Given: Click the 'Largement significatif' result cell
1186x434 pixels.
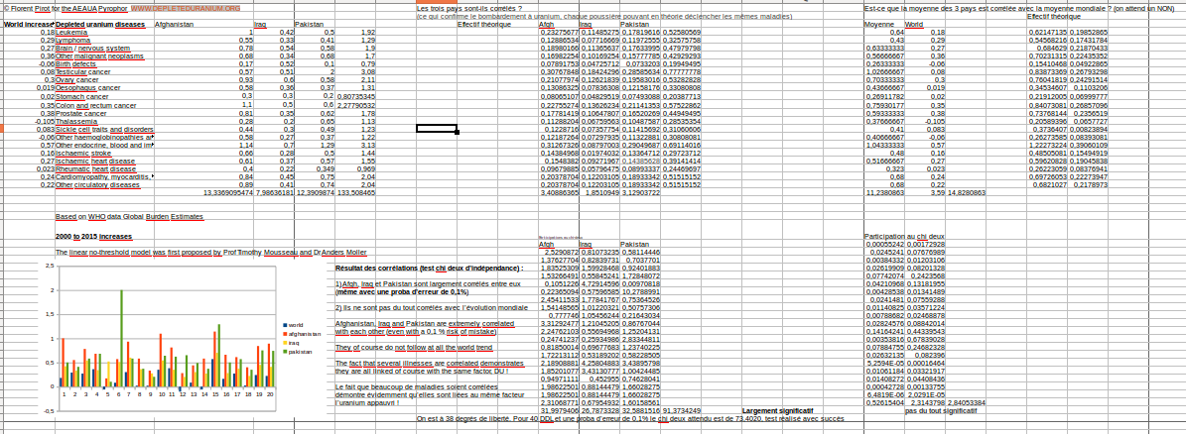Looking at the screenshot, I should coord(777,410).
